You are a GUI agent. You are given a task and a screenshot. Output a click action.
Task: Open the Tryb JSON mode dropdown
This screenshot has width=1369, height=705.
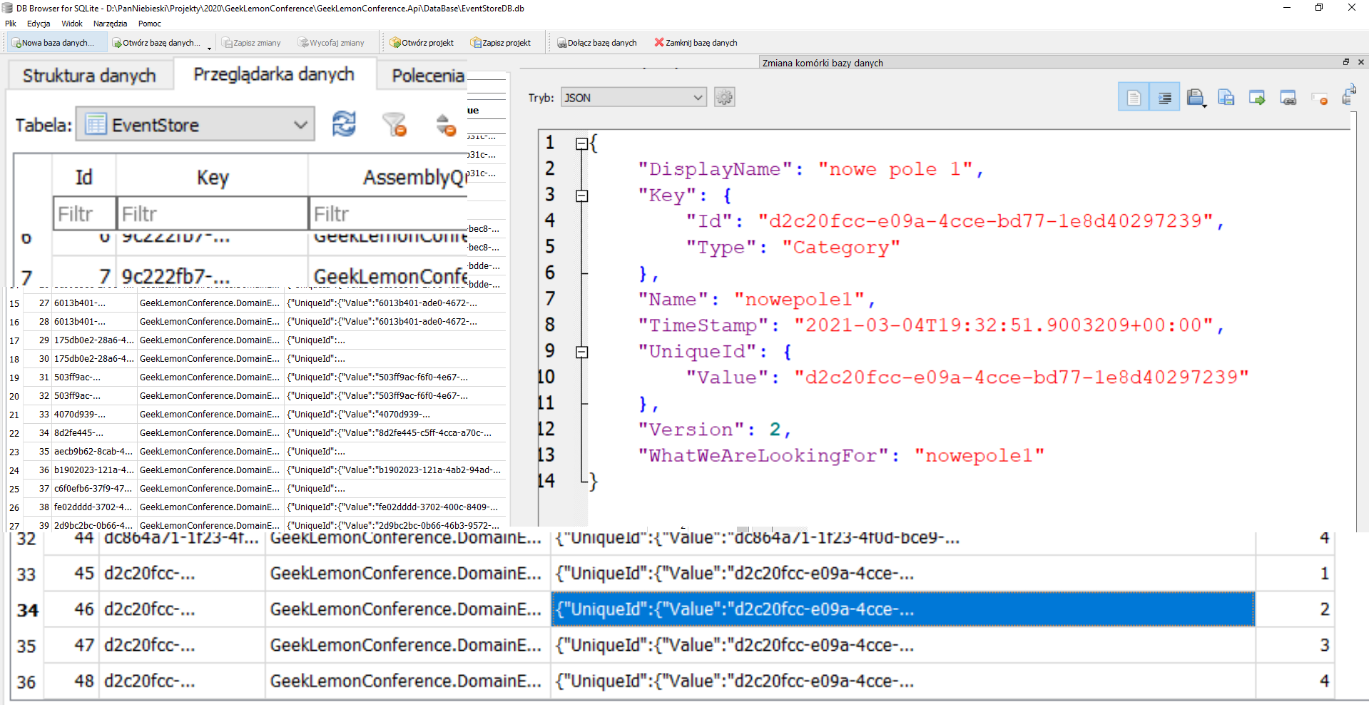click(x=633, y=97)
